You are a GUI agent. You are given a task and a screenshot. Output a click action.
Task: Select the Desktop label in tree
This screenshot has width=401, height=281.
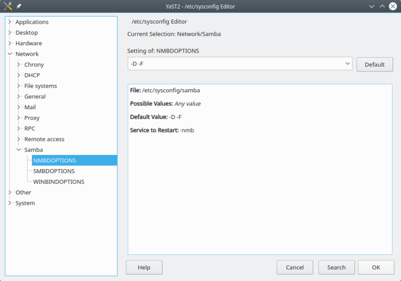(x=27, y=33)
